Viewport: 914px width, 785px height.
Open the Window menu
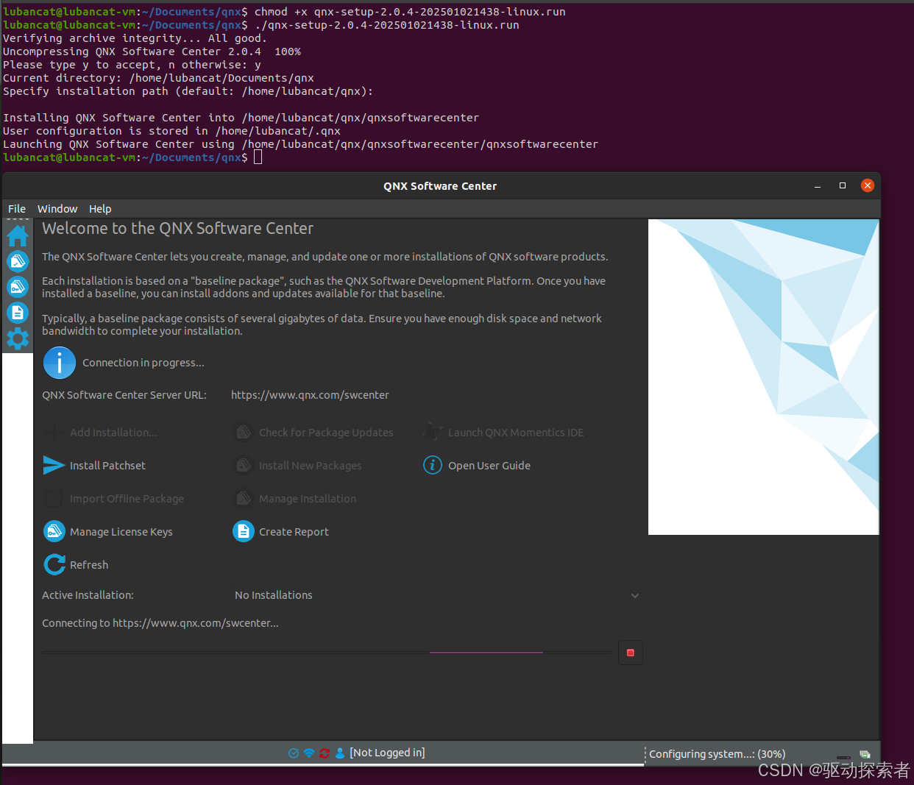click(57, 209)
